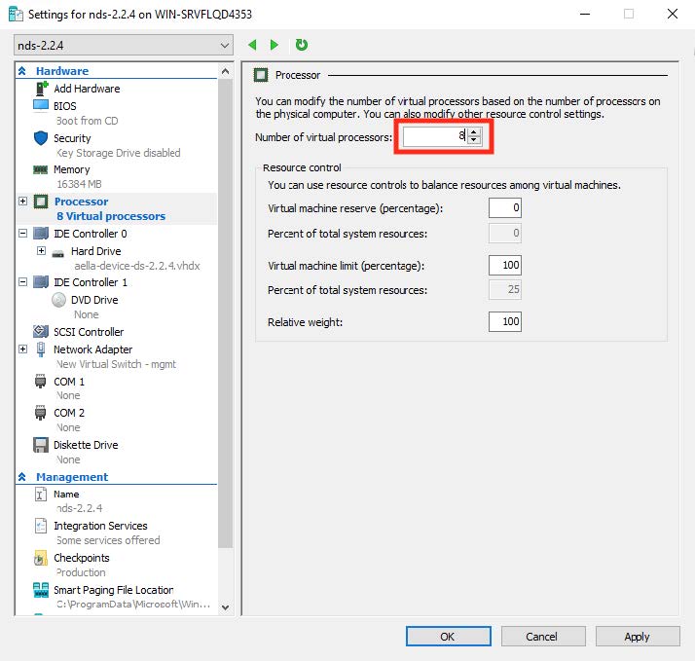The image size is (695, 661).
Task: Open the Memory settings entry
Action: pyautogui.click(x=71, y=169)
